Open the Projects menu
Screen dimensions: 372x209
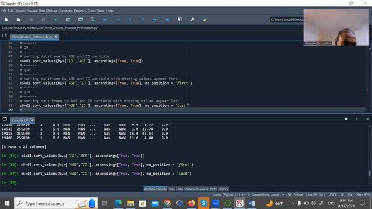point(80,10)
